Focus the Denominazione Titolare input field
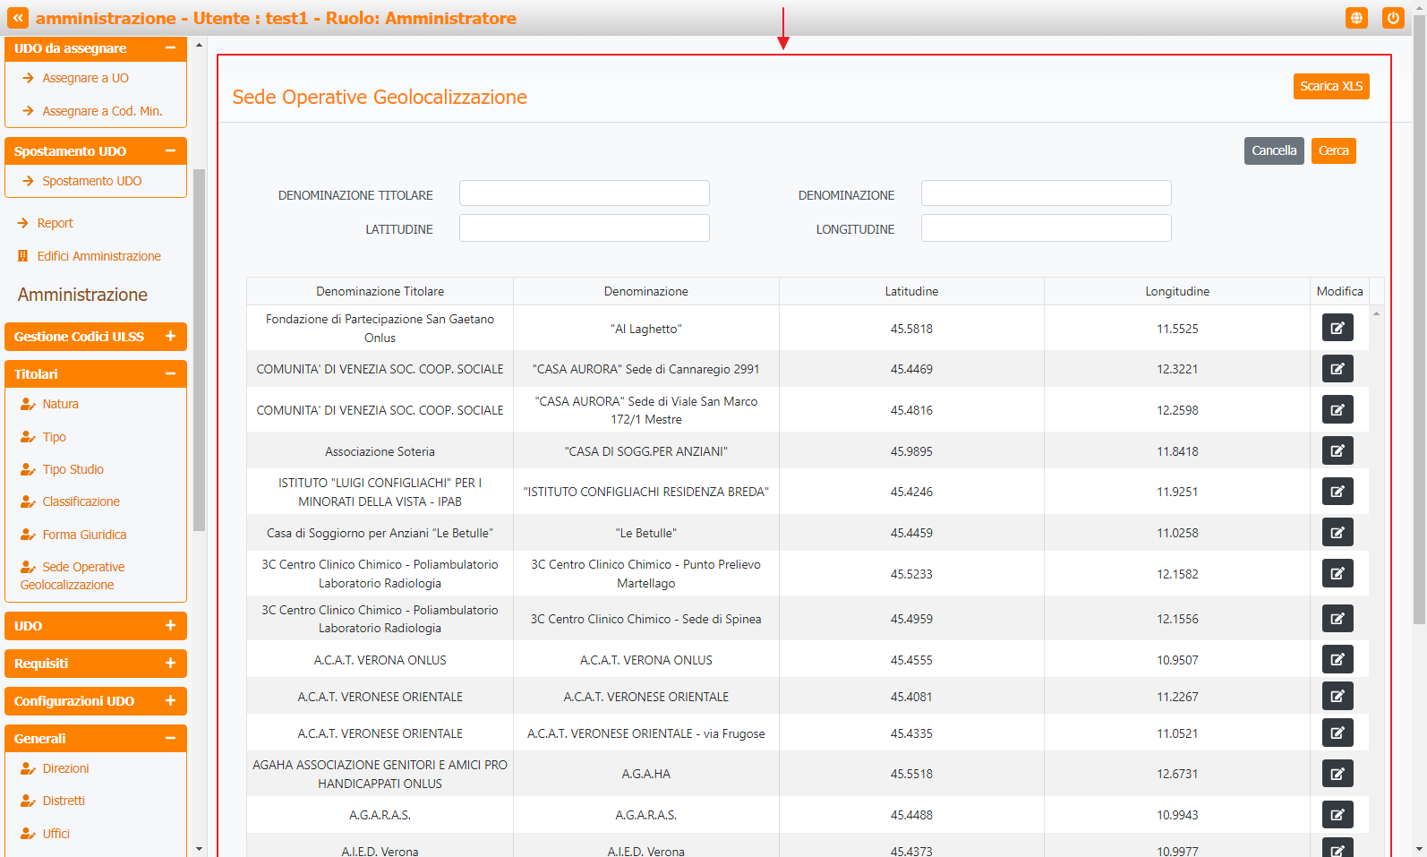 click(x=584, y=193)
